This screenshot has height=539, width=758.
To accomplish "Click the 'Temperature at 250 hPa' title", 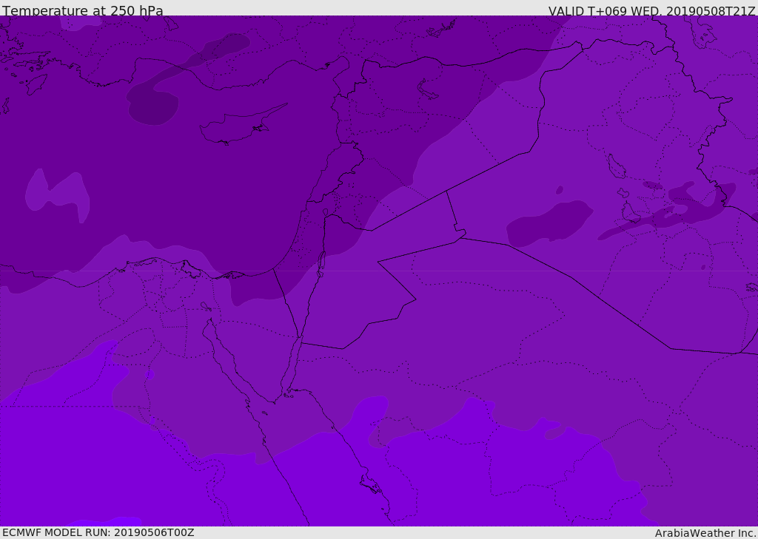I will (83, 10).
